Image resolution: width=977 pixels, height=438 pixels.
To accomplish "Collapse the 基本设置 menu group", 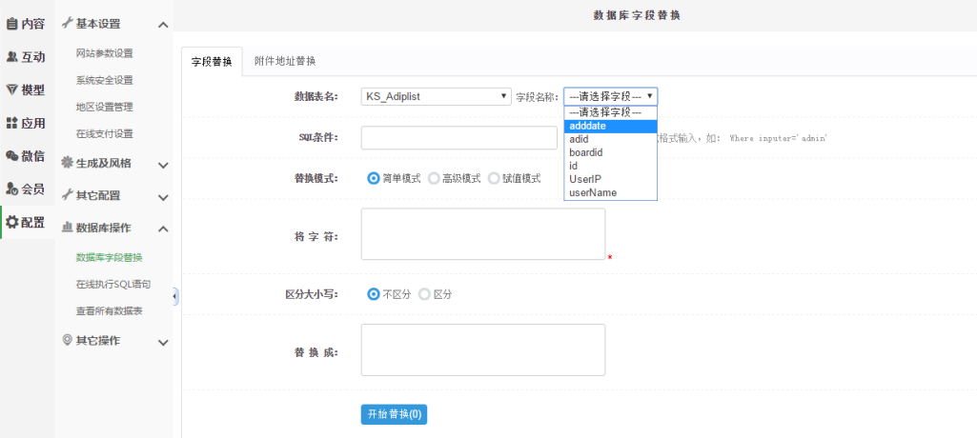I will [x=163, y=25].
